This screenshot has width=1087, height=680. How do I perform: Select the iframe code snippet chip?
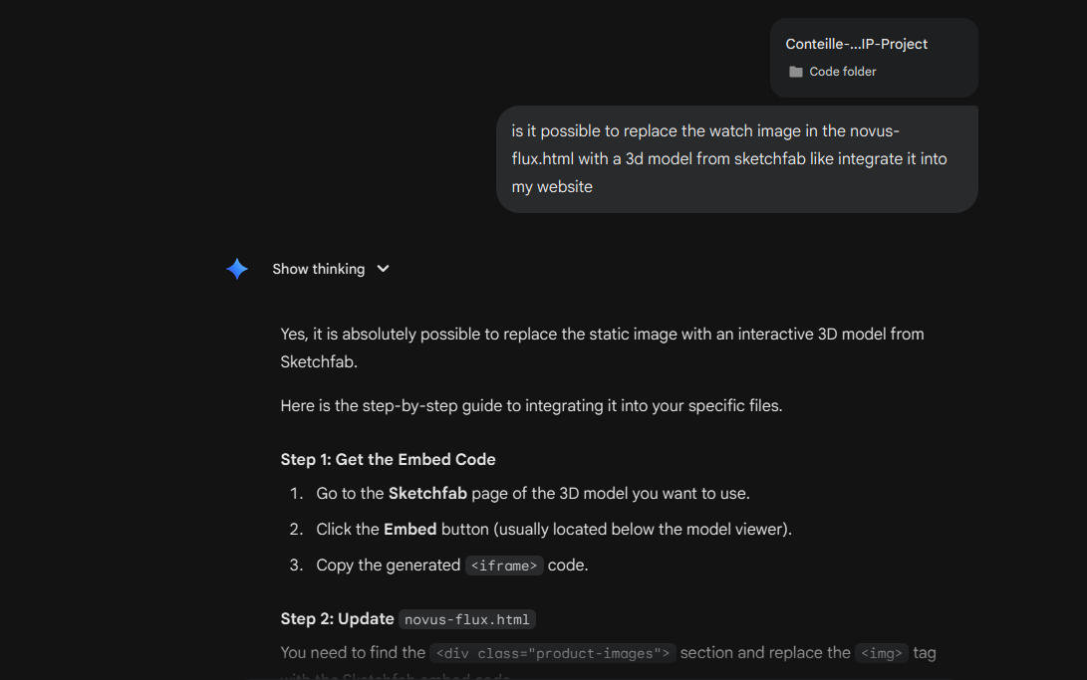[504, 565]
